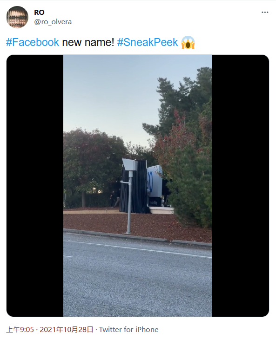Click the blue infinity logo sign in video
Image resolution: width=276 pixels, height=339 pixels.
coord(154,181)
